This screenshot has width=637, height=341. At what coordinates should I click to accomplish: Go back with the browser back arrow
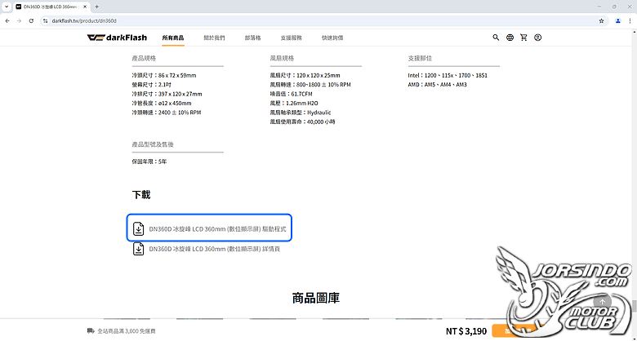click(7, 20)
